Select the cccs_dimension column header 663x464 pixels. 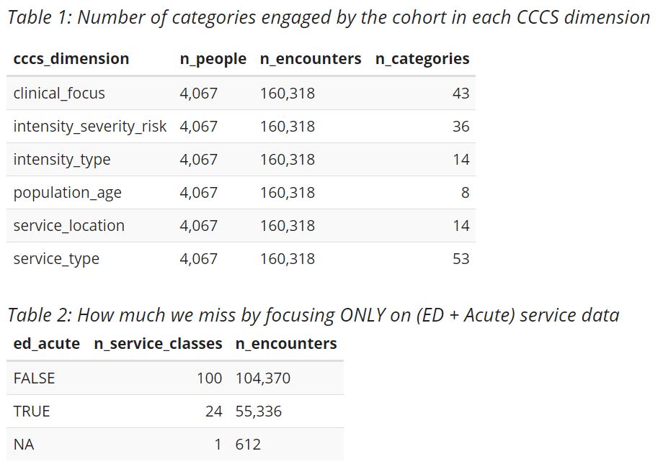(x=71, y=59)
